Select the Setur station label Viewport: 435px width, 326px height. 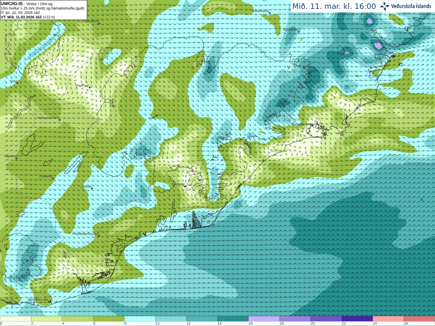tap(14, 81)
